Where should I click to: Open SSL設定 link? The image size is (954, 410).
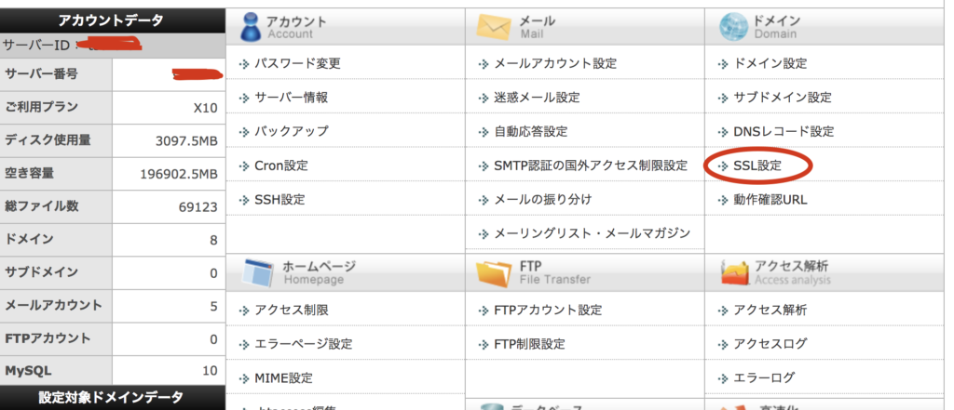pos(756,165)
